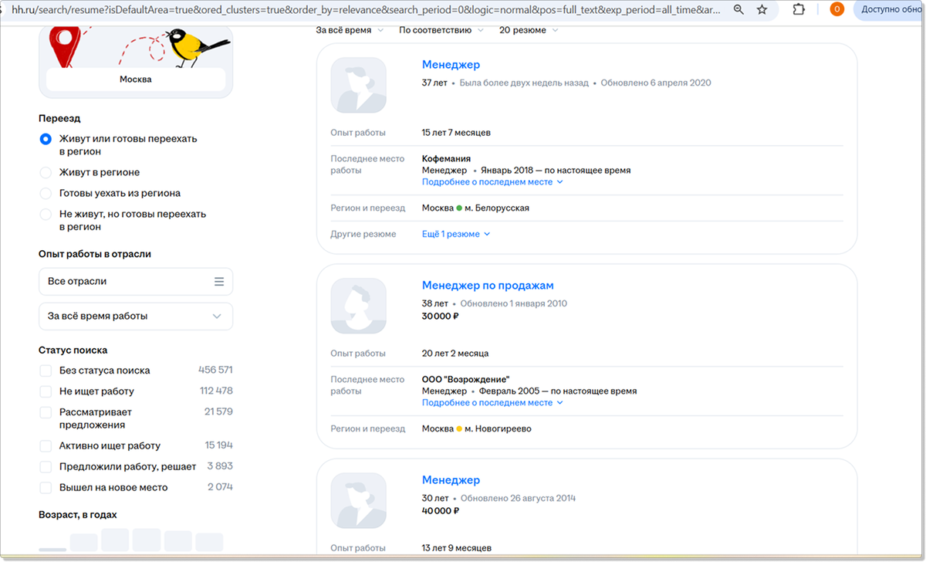Screen dimensions: 926x562
Task: Open 'Менеджер по продажам' resume
Action: click(x=488, y=286)
